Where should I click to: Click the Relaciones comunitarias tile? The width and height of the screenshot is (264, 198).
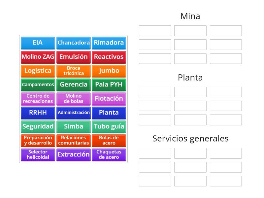(73, 140)
